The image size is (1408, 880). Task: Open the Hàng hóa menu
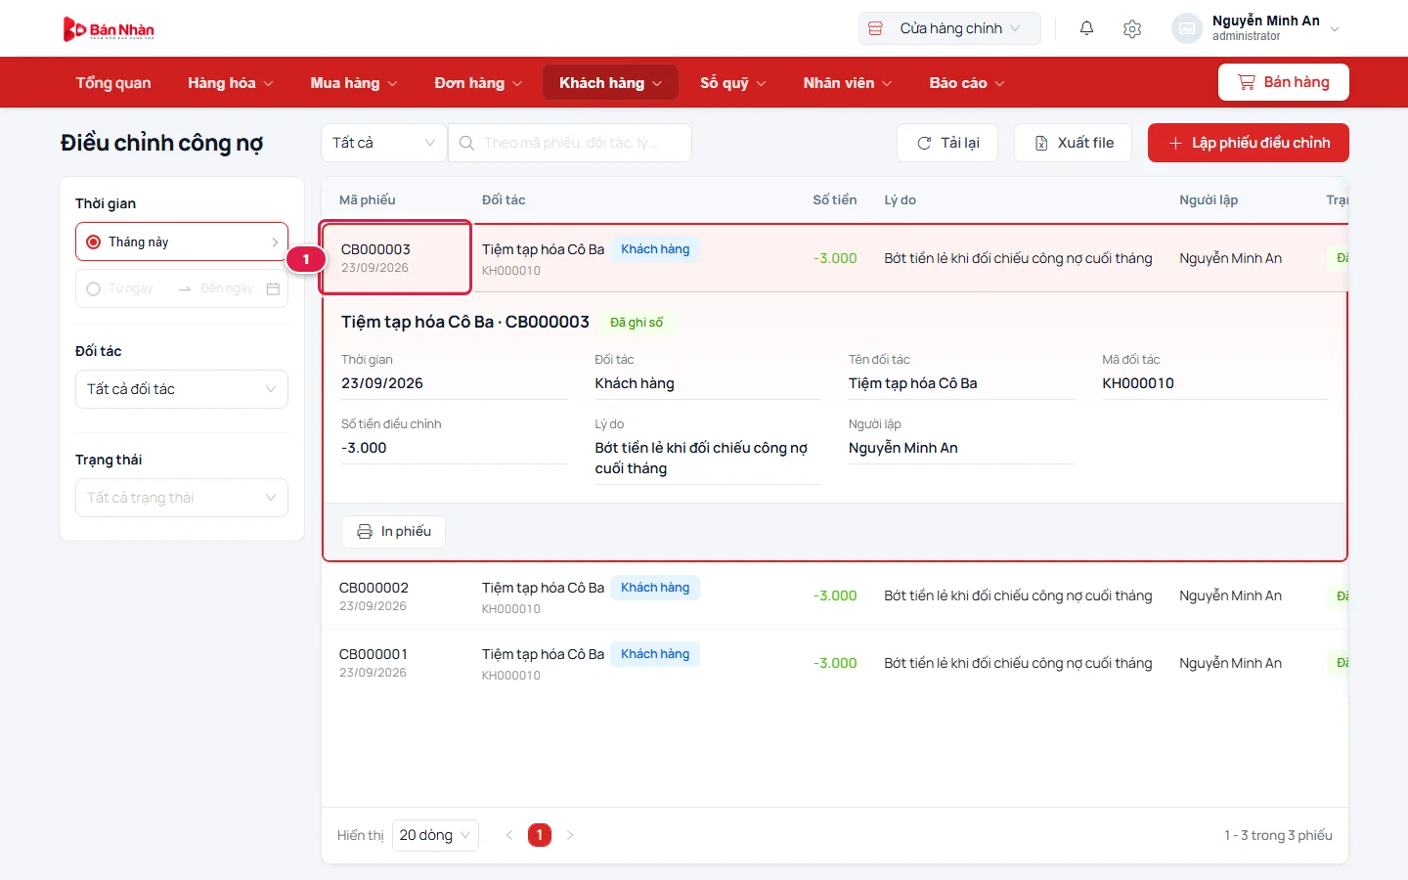pyautogui.click(x=231, y=83)
